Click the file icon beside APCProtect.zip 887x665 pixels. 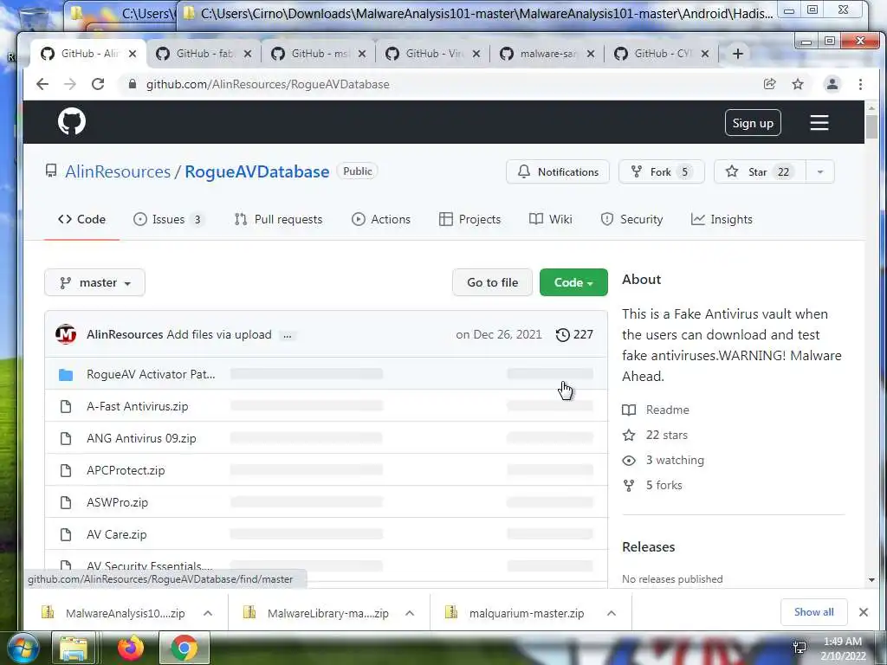tap(66, 470)
